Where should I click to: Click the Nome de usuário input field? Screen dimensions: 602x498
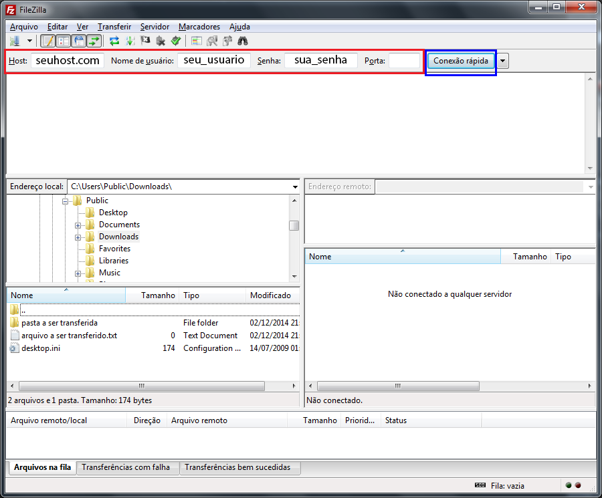[214, 61]
